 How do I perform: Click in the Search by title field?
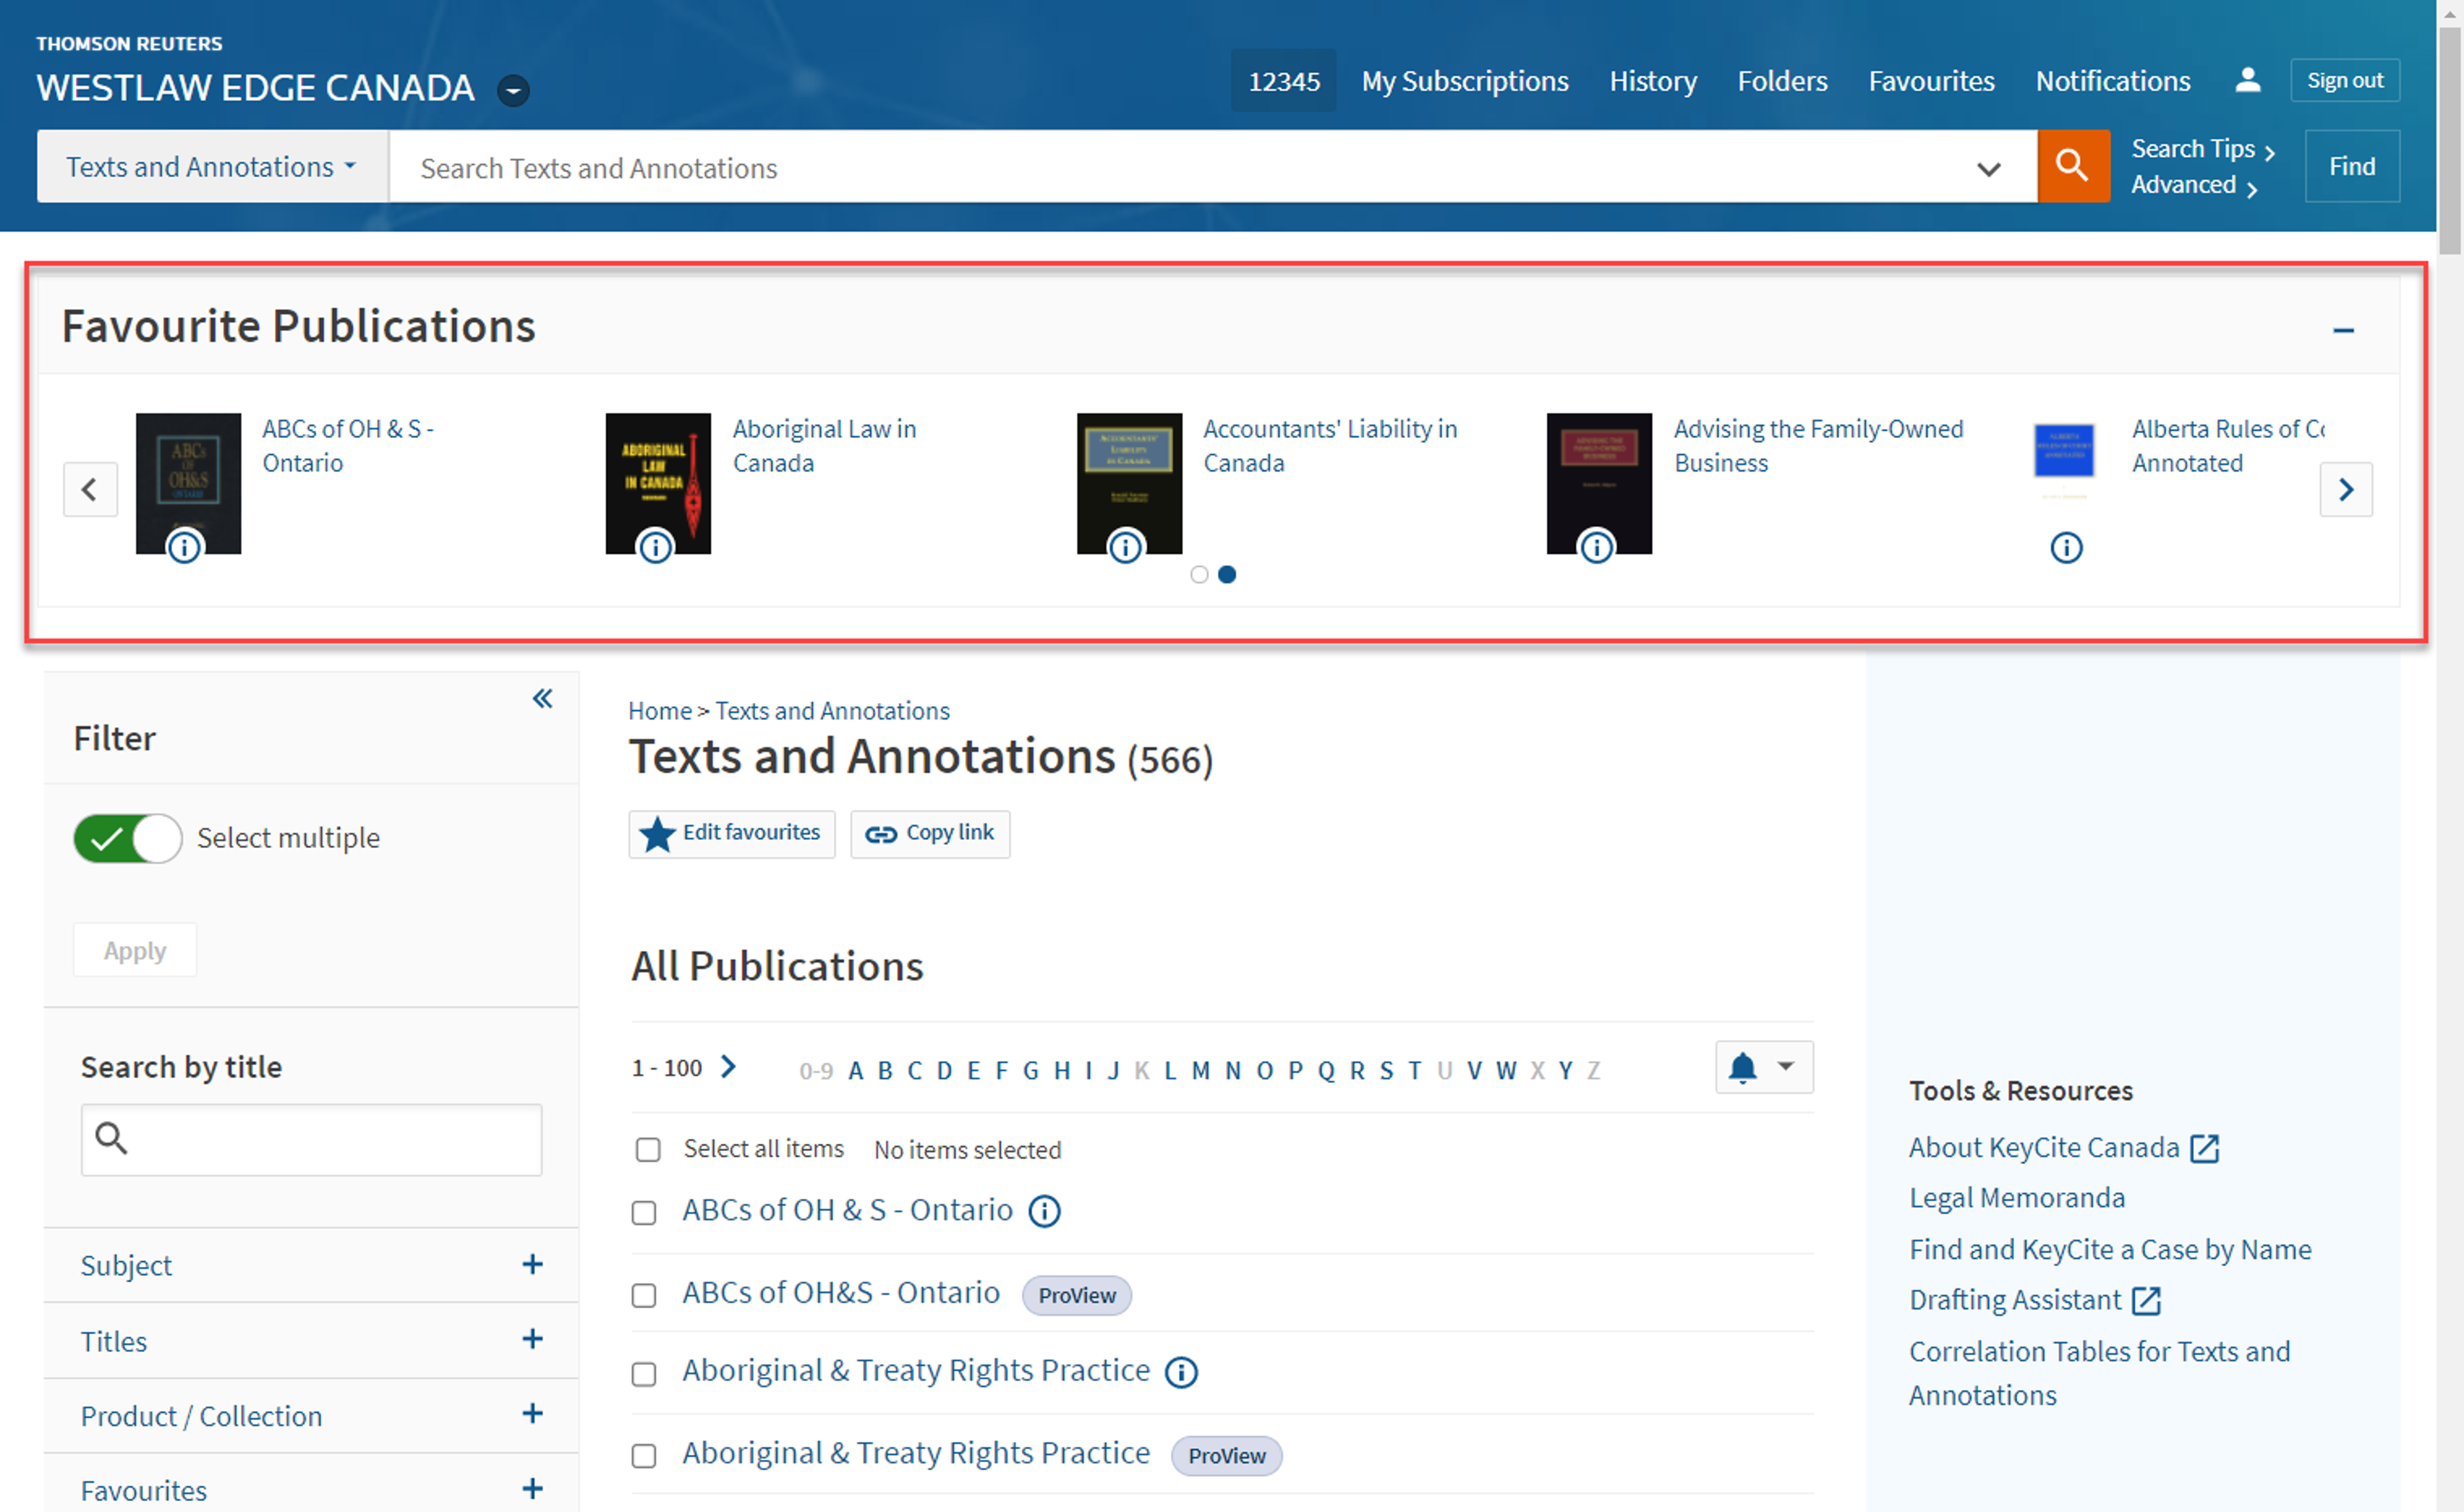point(311,1139)
